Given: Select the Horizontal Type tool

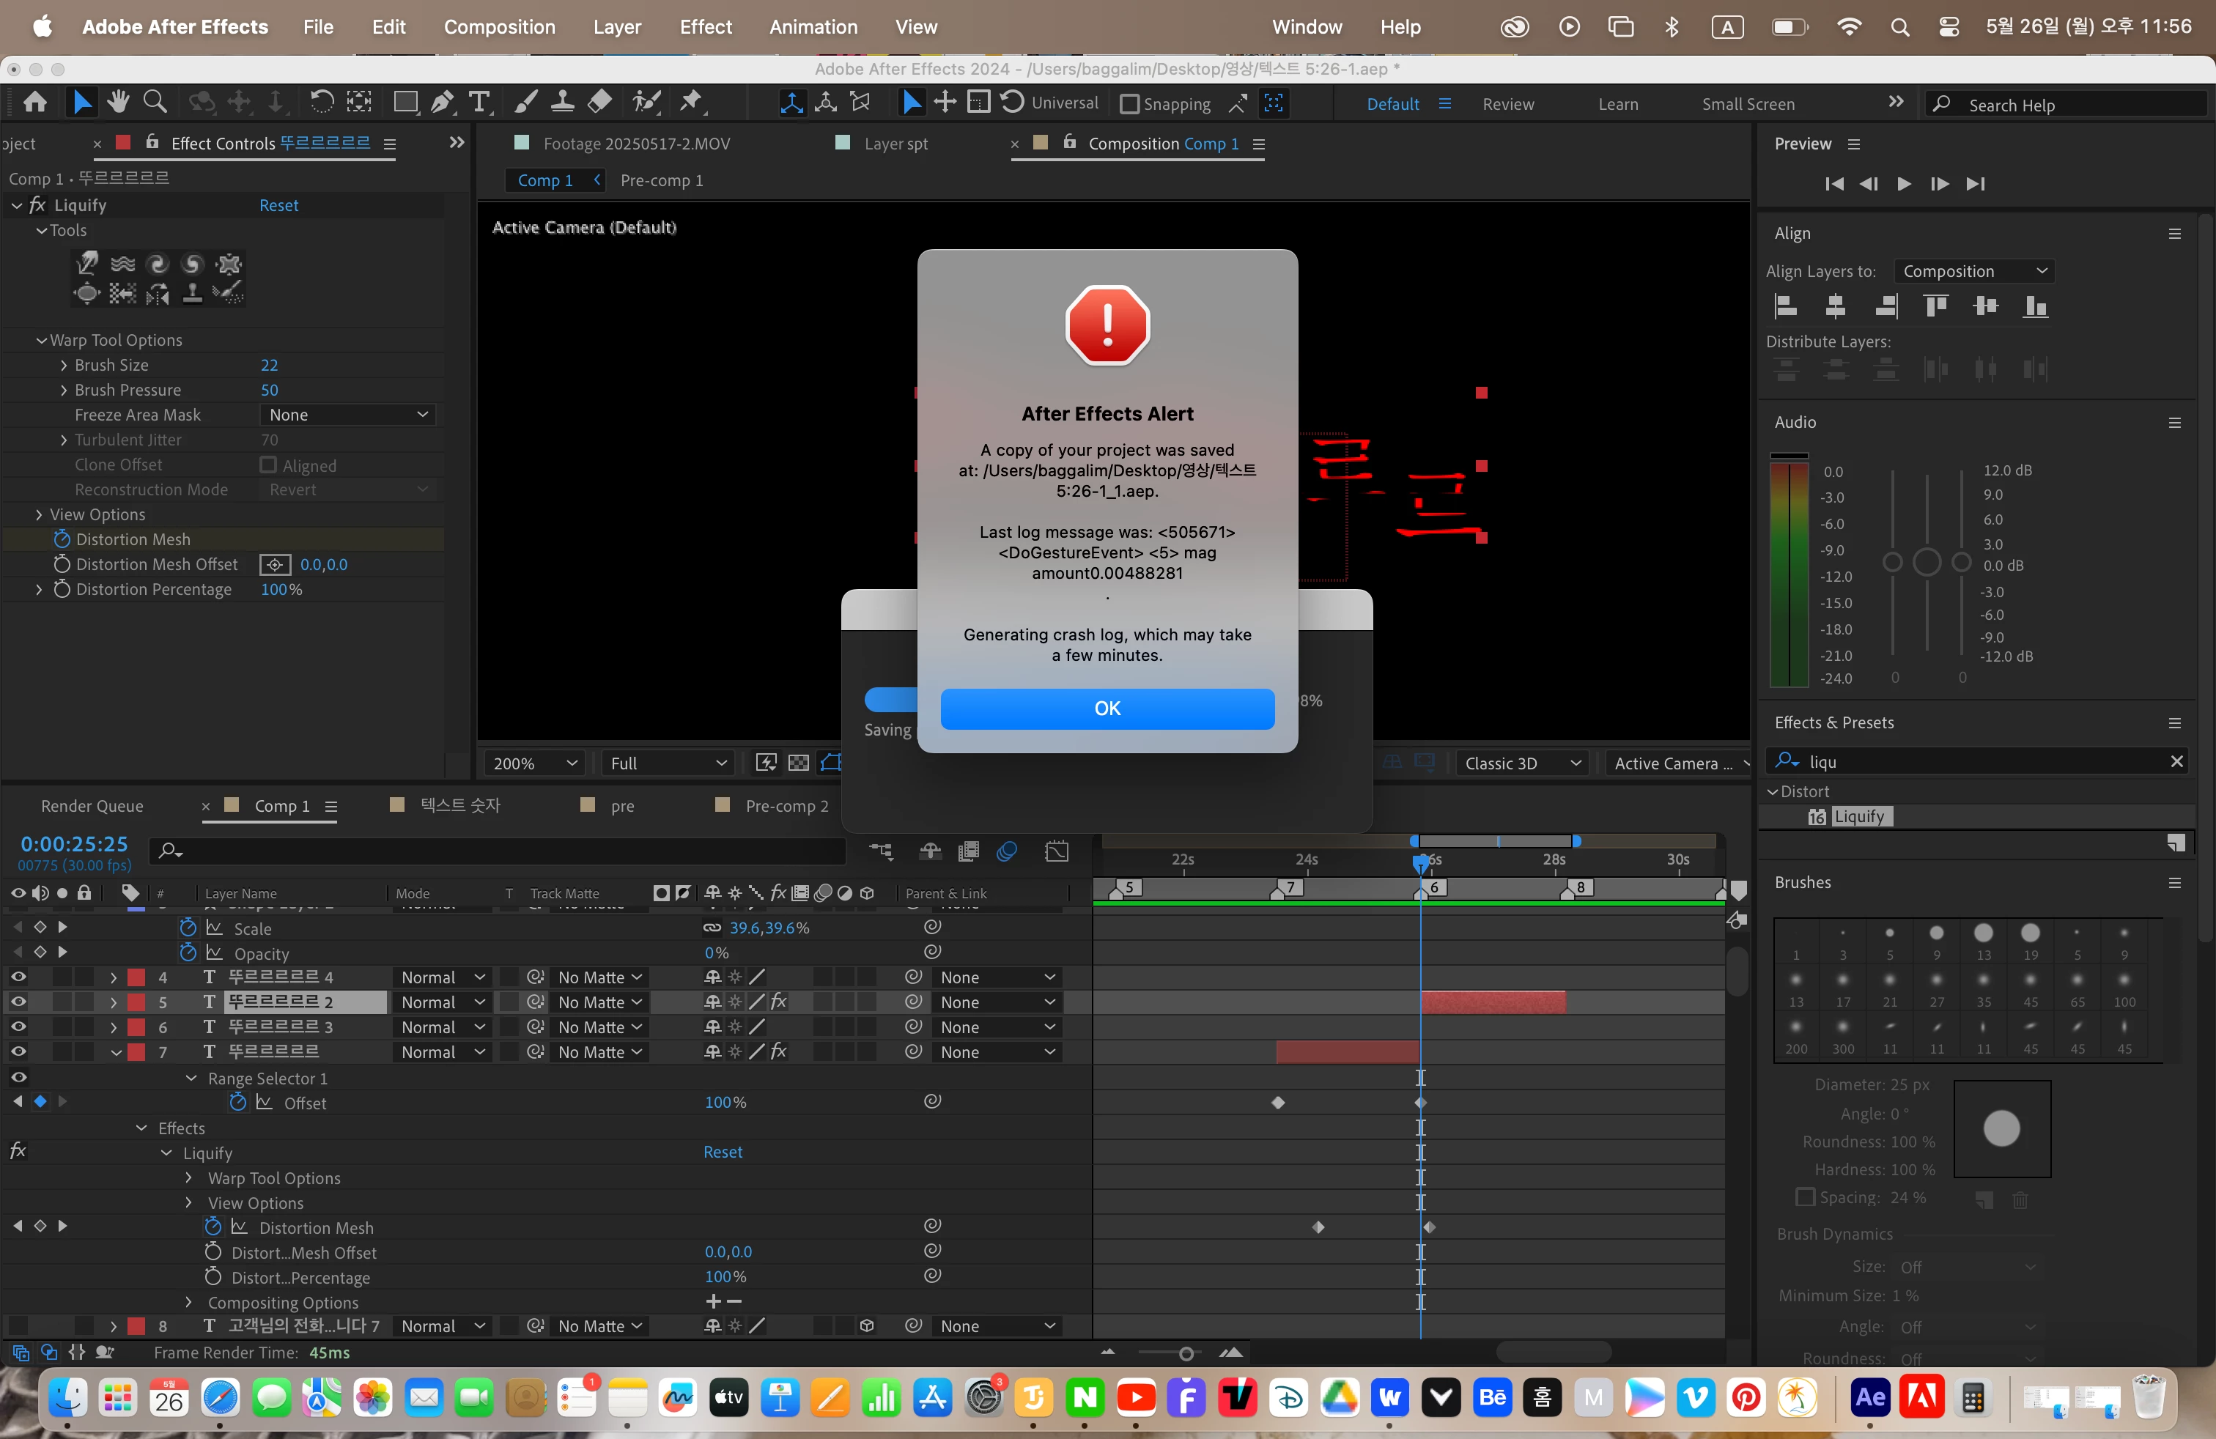Looking at the screenshot, I should 479,103.
